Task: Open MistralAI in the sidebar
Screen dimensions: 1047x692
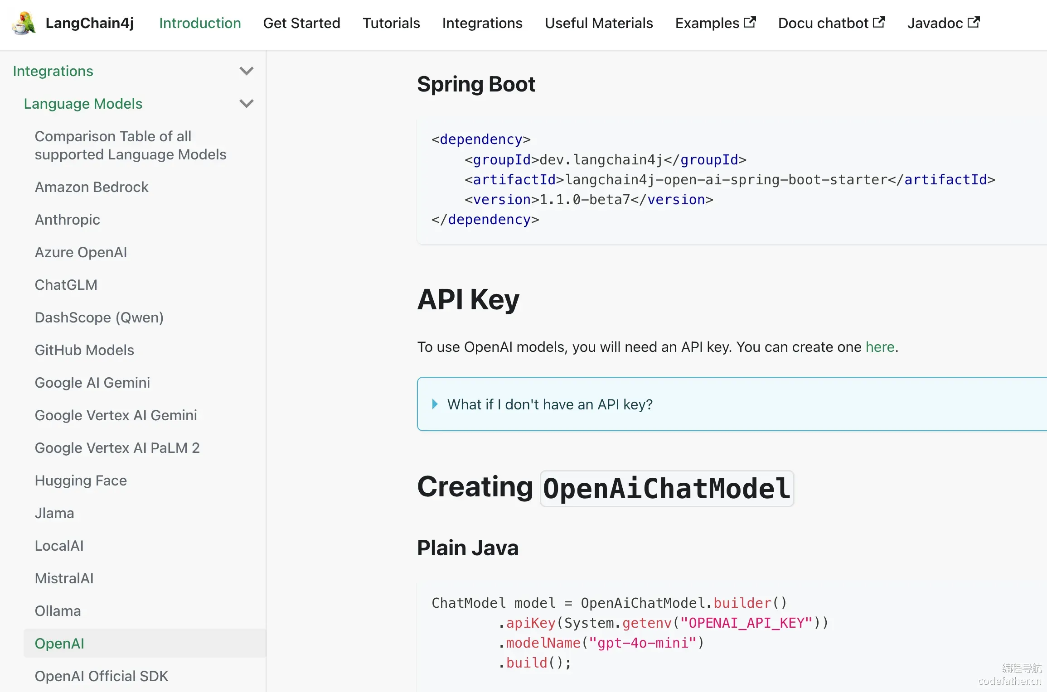Action: click(x=64, y=578)
